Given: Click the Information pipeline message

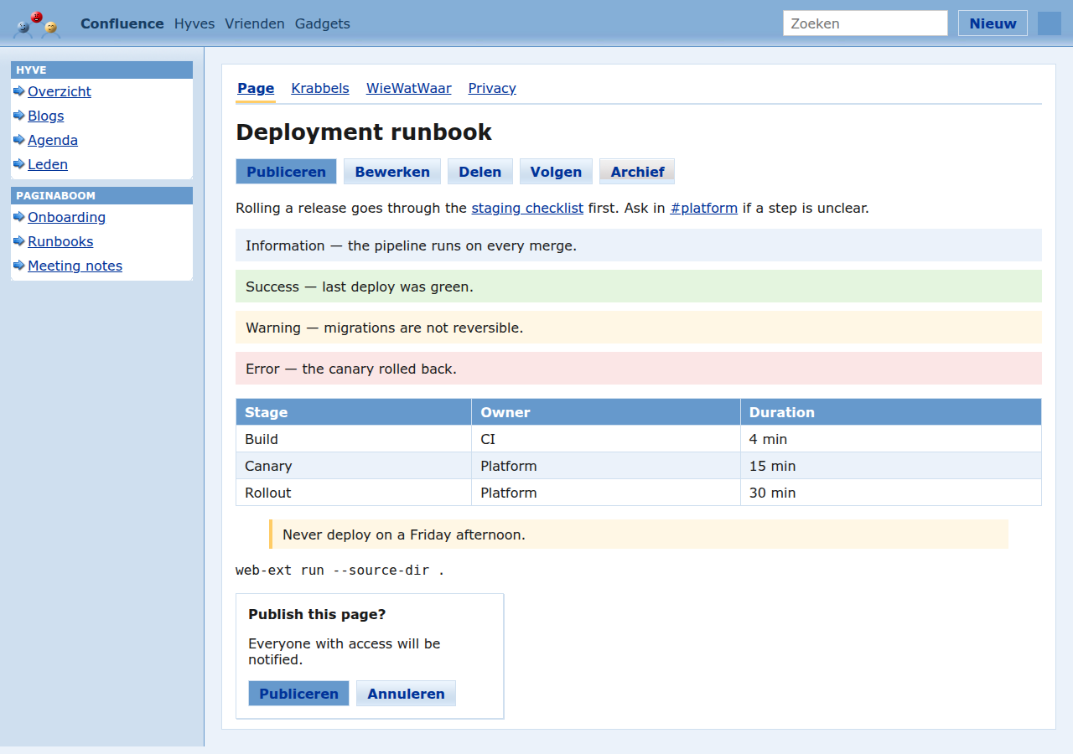Looking at the screenshot, I should 639,245.
